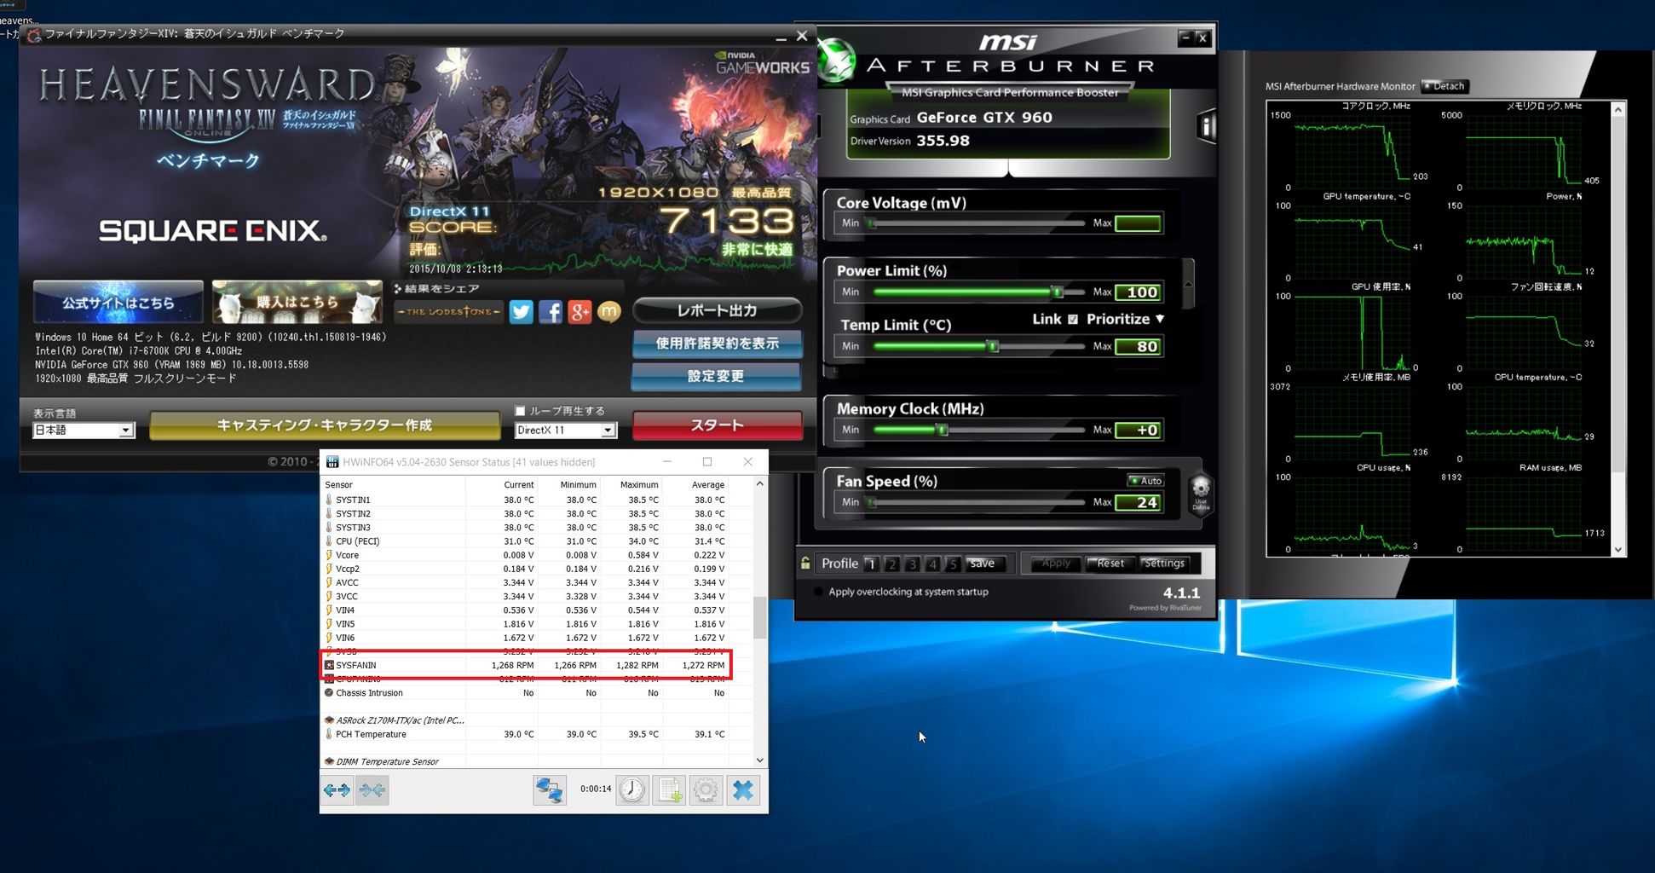Click the fan User Define gear icon
1655x873 pixels.
click(x=1200, y=494)
